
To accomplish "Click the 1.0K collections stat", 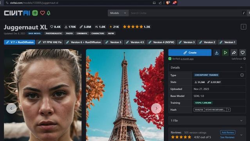I will [x=100, y=27].
